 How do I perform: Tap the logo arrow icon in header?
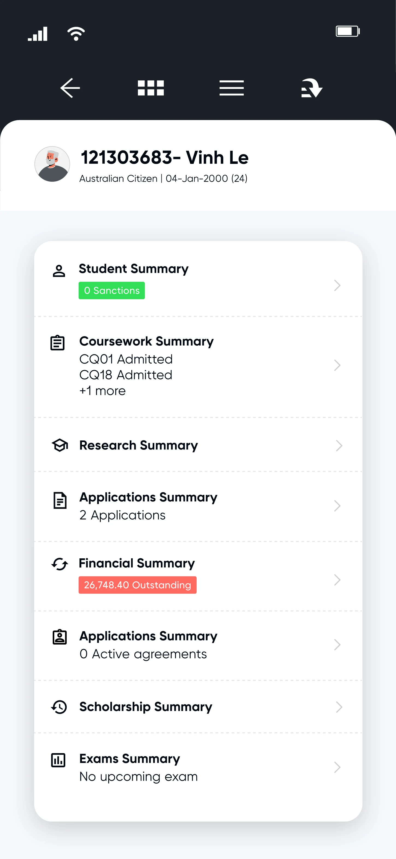[x=312, y=88]
